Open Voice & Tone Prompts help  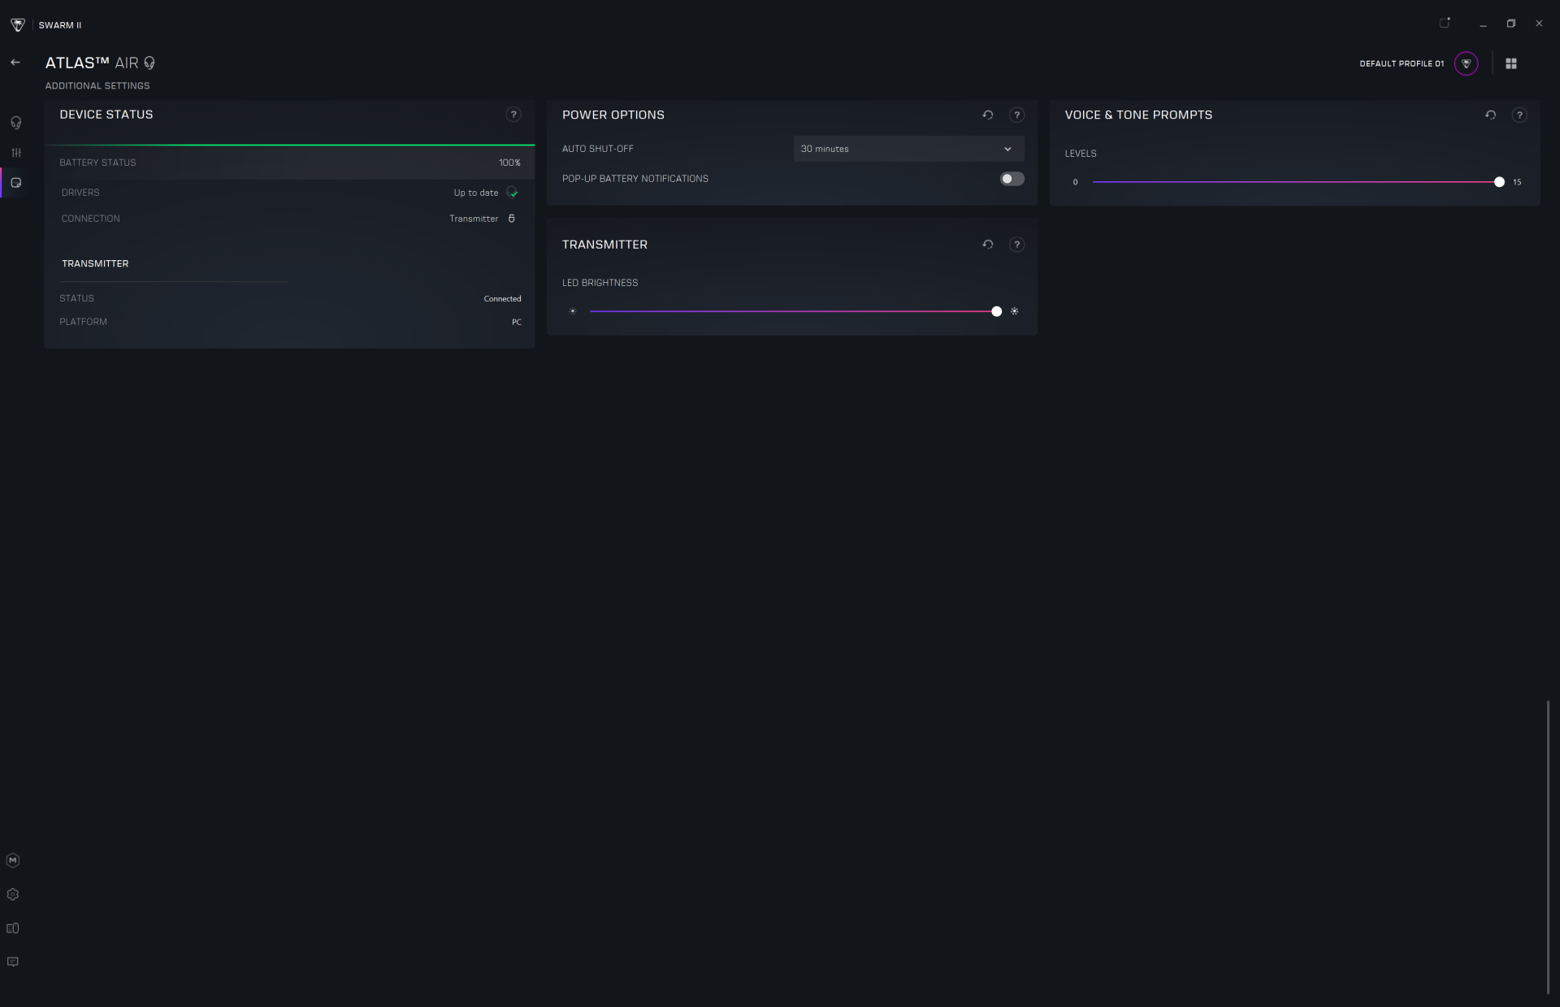point(1519,115)
